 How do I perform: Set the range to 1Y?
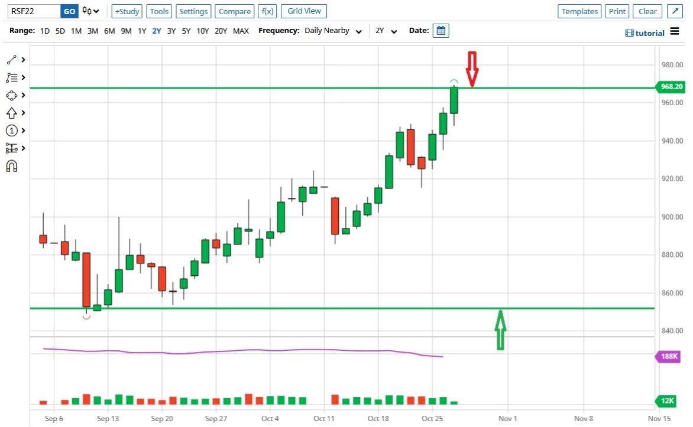point(142,31)
